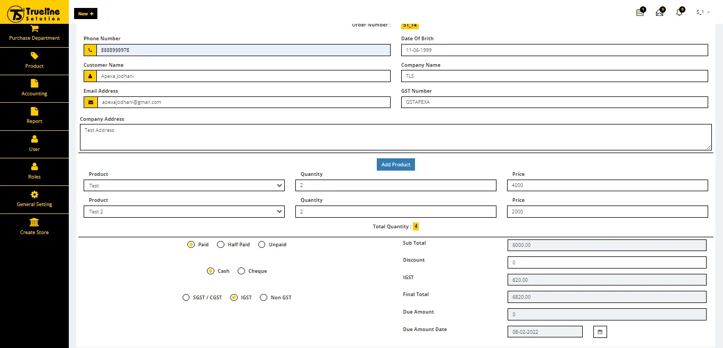Click the Company Address text area
The image size is (723, 348).
point(396,137)
